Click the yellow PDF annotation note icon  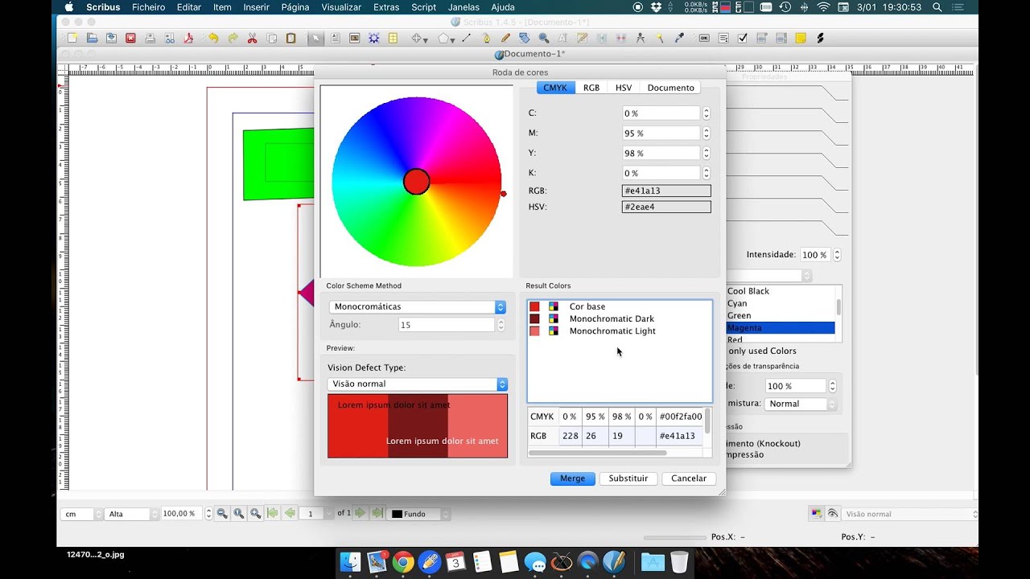(x=801, y=38)
